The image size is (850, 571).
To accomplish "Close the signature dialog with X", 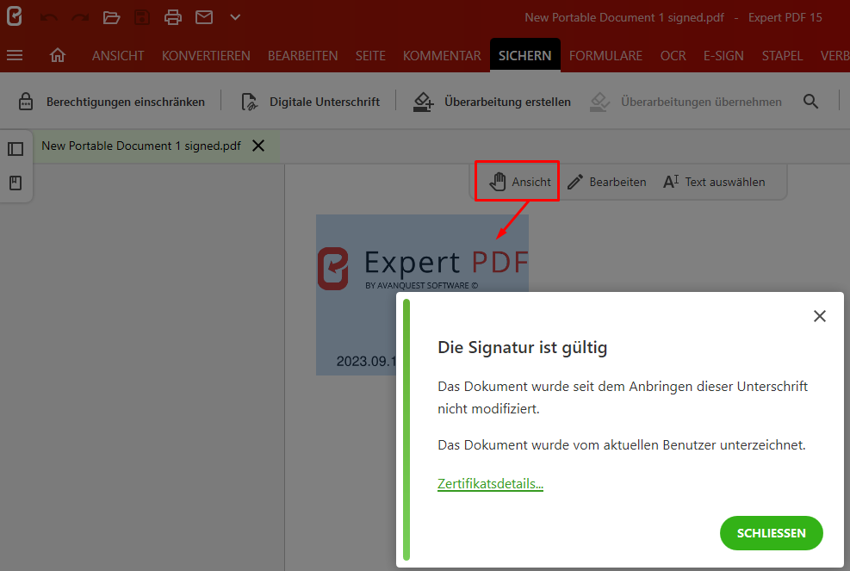I will [x=820, y=316].
